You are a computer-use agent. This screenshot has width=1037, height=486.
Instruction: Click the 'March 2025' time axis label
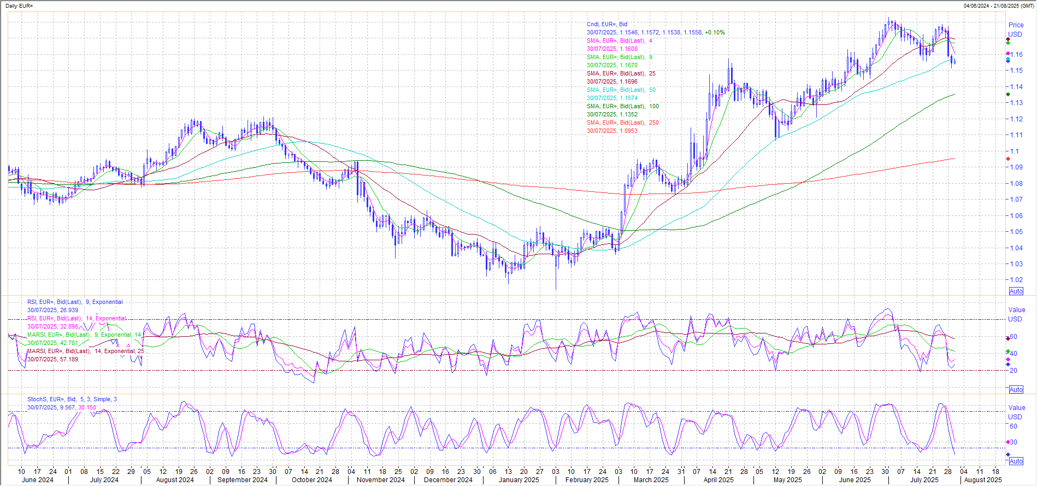(651, 479)
